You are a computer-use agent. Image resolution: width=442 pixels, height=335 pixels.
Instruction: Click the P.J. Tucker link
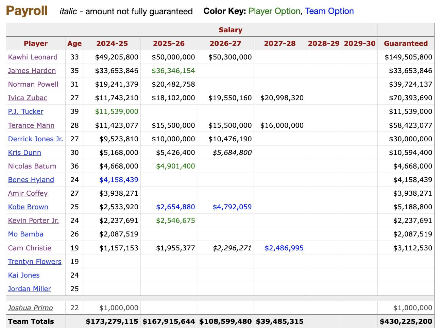(x=26, y=111)
